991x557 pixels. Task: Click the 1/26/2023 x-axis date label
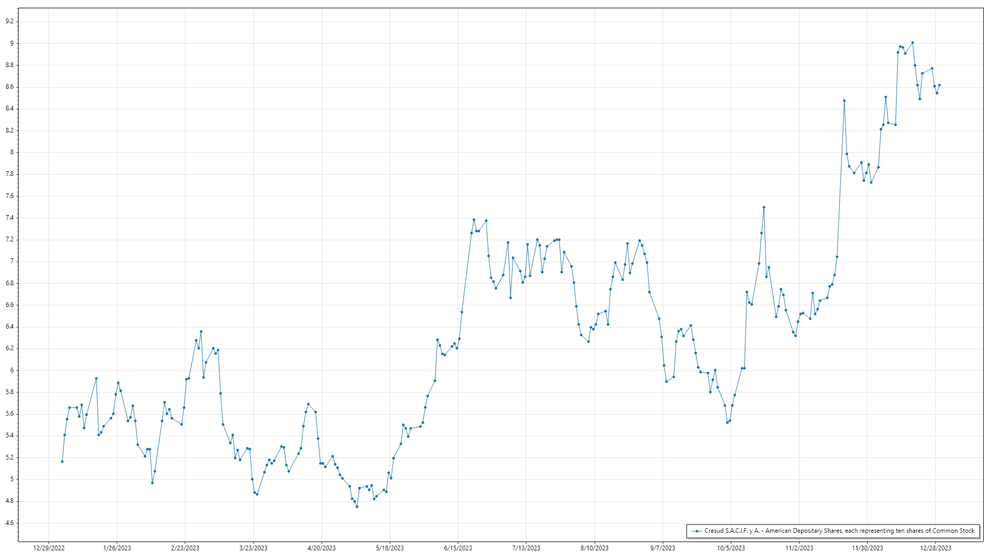[x=117, y=548]
